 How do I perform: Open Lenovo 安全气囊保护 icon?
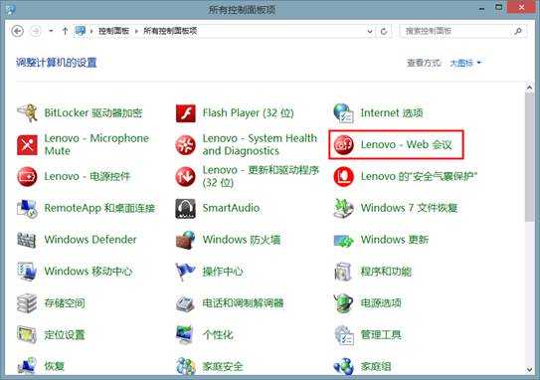[x=343, y=176]
